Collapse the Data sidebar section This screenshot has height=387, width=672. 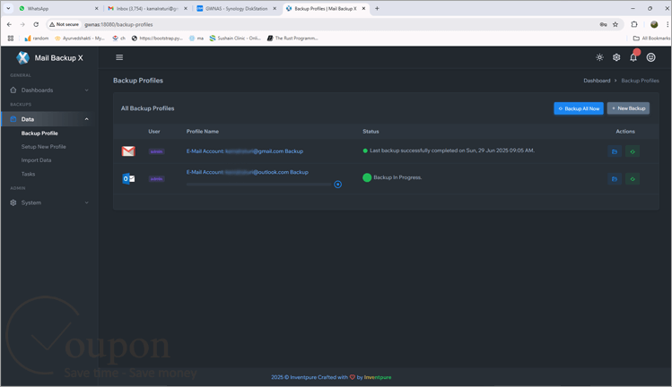(49, 119)
